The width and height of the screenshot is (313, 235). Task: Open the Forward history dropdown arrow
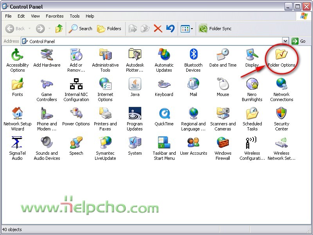tap(50, 29)
